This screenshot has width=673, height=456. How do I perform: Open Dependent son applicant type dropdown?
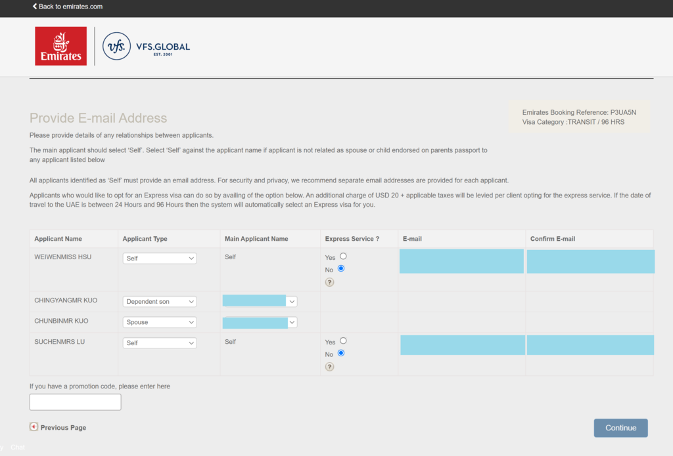(160, 302)
